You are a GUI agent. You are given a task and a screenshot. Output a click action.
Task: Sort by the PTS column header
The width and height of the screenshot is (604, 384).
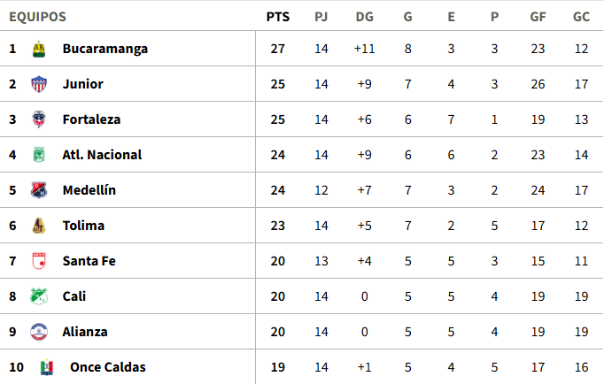277,17
